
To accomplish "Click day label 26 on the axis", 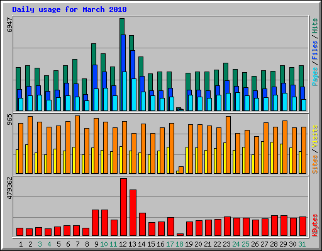I will [x=255, y=244].
